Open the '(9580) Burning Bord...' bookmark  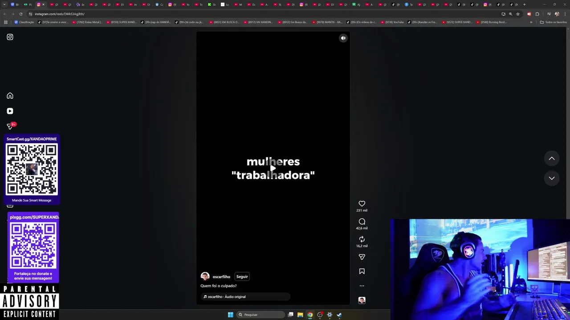pyautogui.click(x=491, y=22)
